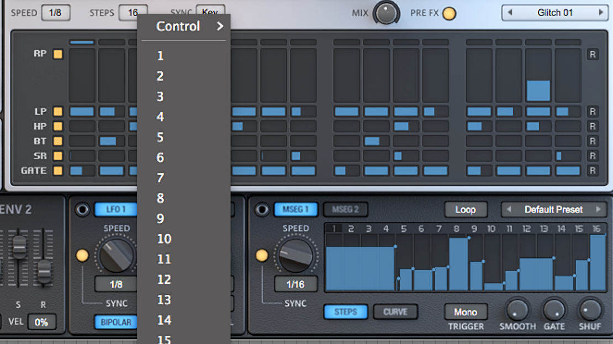Viewport: 613px width, 344px height.
Task: Switch to the MSEG 2 tab
Action: (346, 209)
